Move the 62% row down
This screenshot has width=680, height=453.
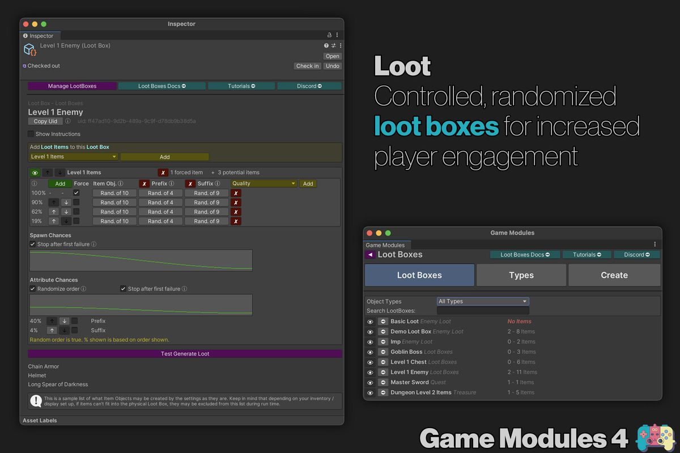click(66, 212)
